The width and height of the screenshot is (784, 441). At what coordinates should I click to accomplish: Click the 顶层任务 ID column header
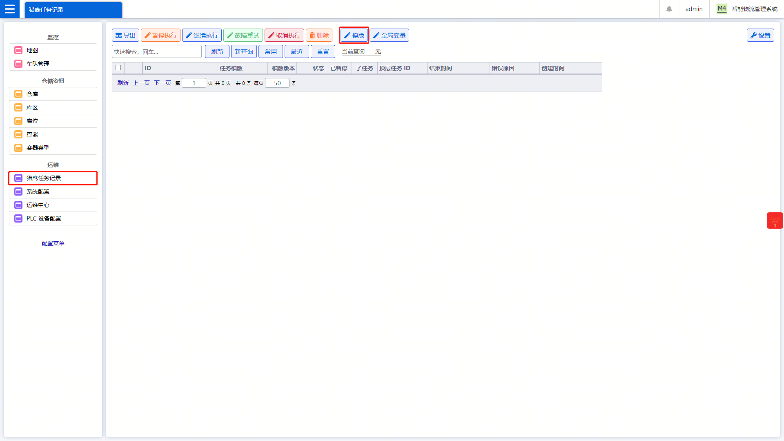click(x=402, y=68)
